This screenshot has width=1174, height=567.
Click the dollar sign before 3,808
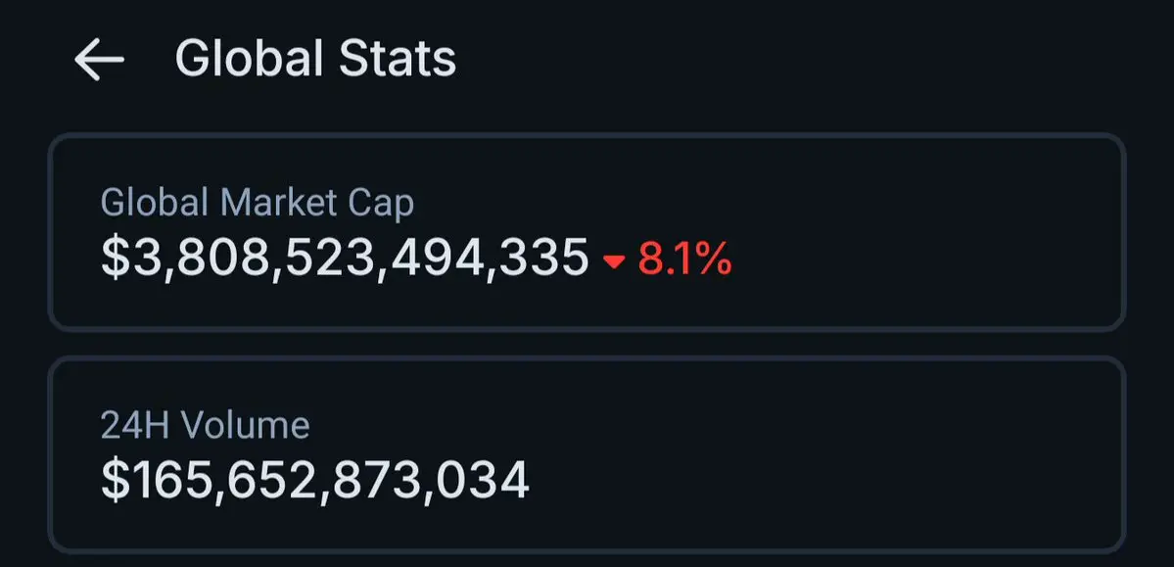pyautogui.click(x=115, y=259)
